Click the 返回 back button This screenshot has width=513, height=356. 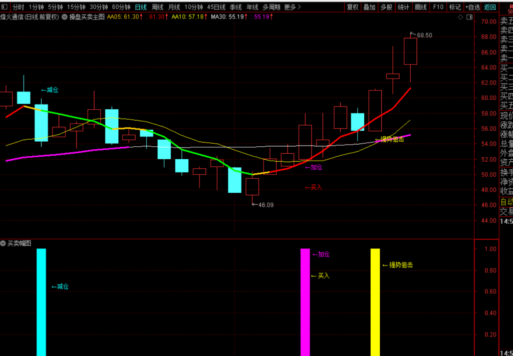(490, 7)
